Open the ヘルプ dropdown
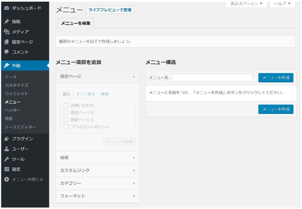This screenshot has width=302, height=209. [x=282, y=4]
